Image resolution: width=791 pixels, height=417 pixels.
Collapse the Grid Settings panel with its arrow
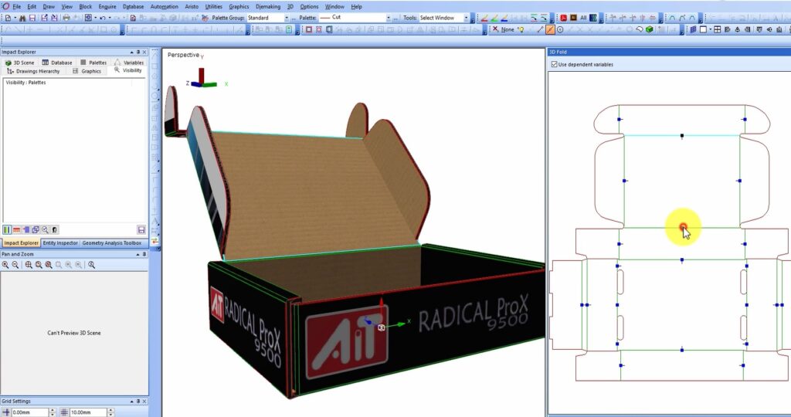click(x=131, y=402)
